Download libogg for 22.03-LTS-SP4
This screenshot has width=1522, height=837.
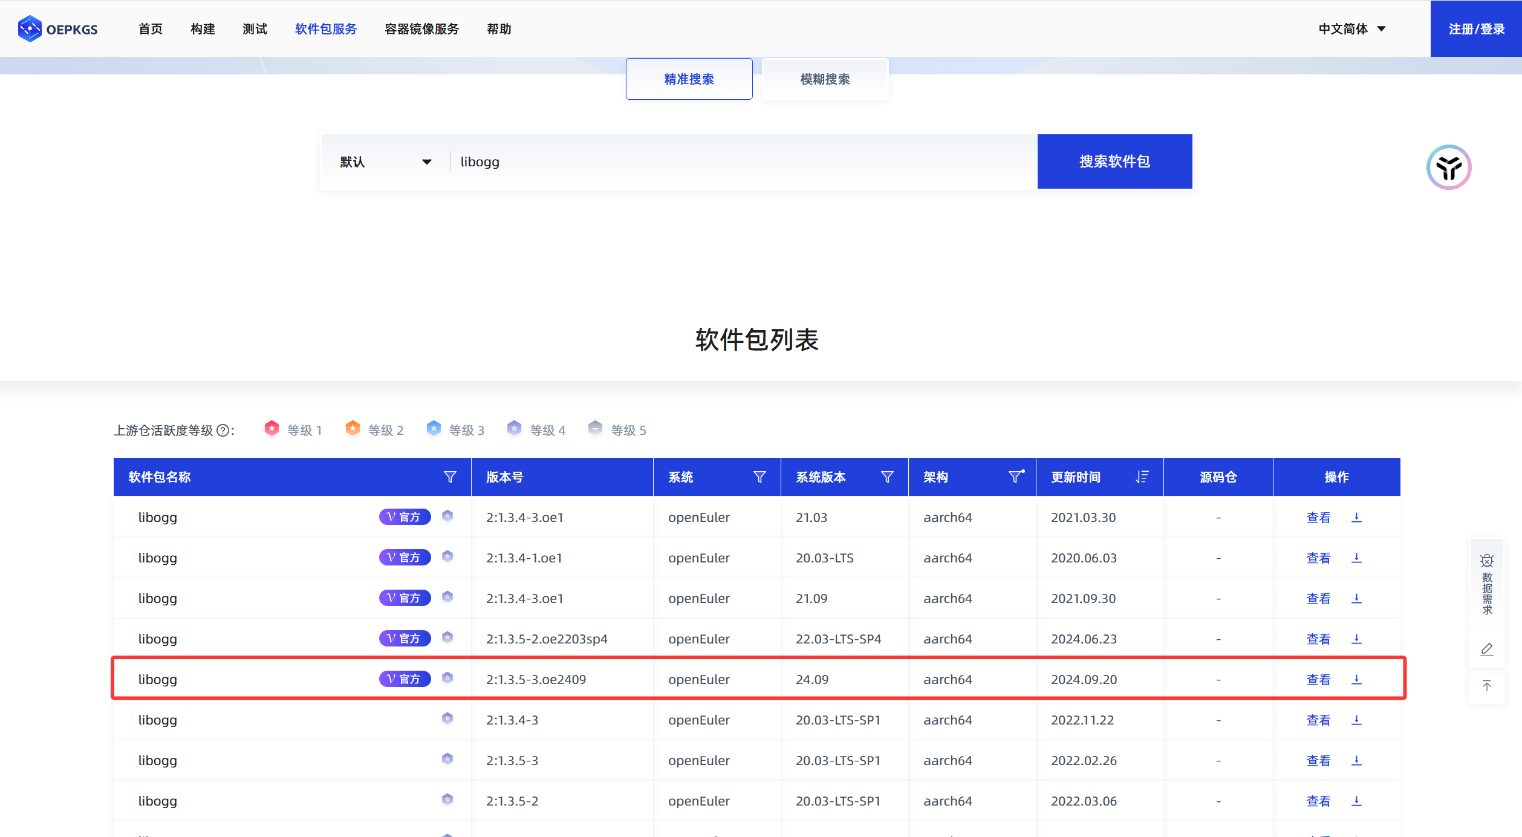[x=1356, y=639]
